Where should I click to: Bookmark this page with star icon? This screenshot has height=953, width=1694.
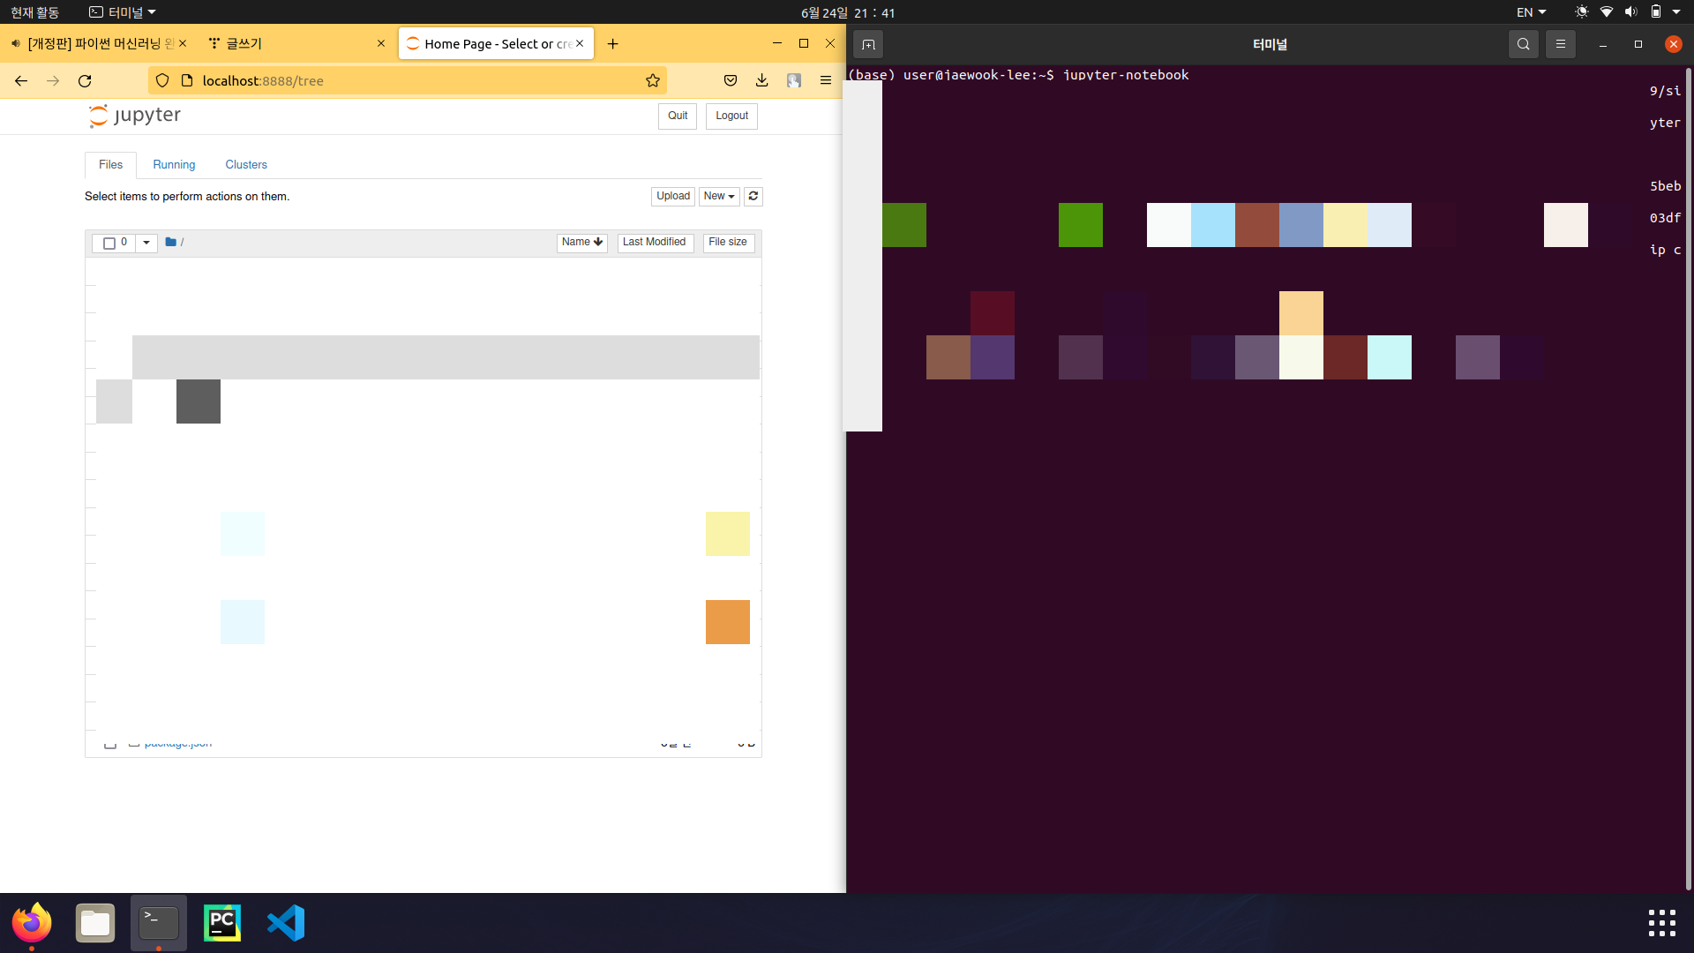653,80
